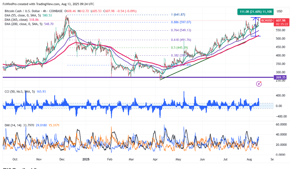Click the 02:35:22 bar countdown timer
The width and height of the screenshot is (290, 169).
coord(282,24)
